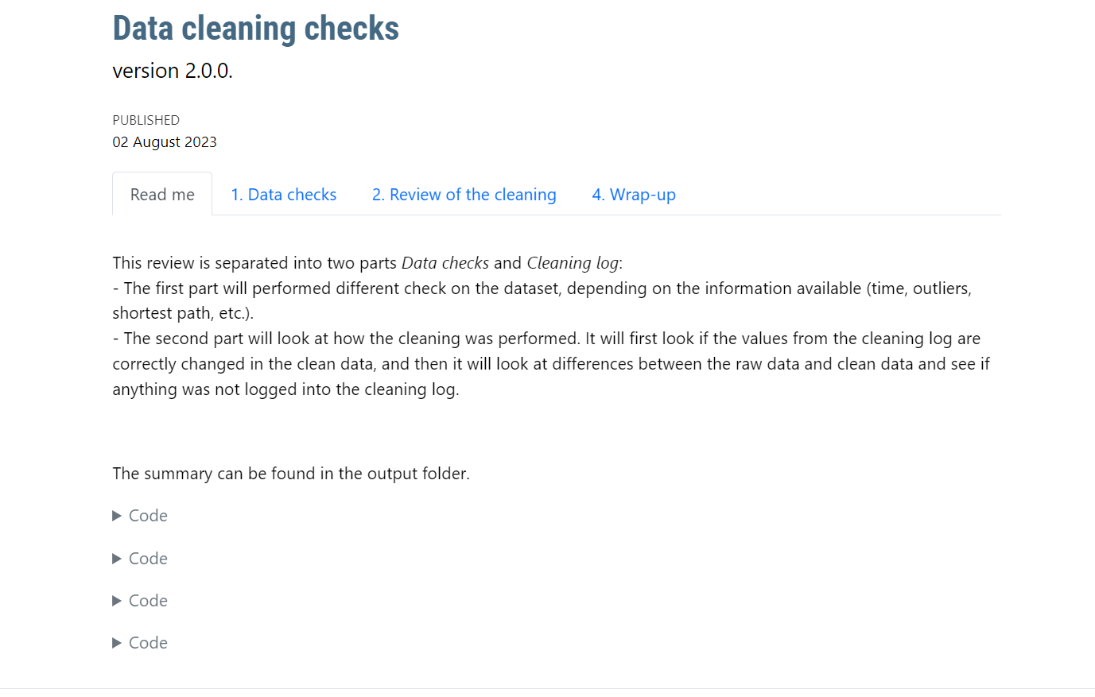The image size is (1095, 697).
Task: Expand the second Code disclosure triangle
Action: pyautogui.click(x=117, y=559)
